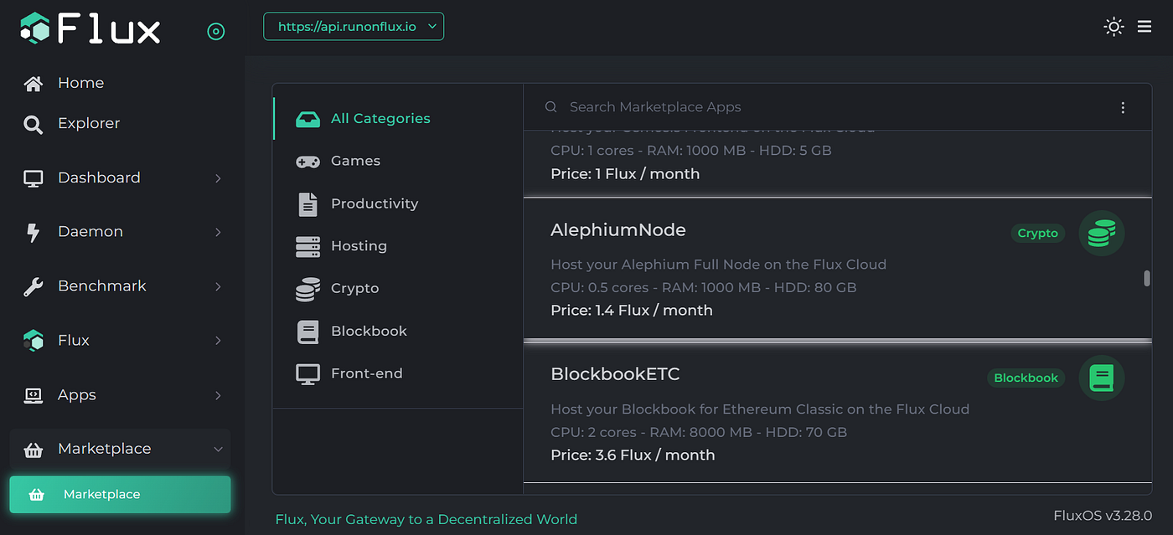The image size is (1173, 535).
Task: Click the Dashboard monitor icon
Action: 34,178
